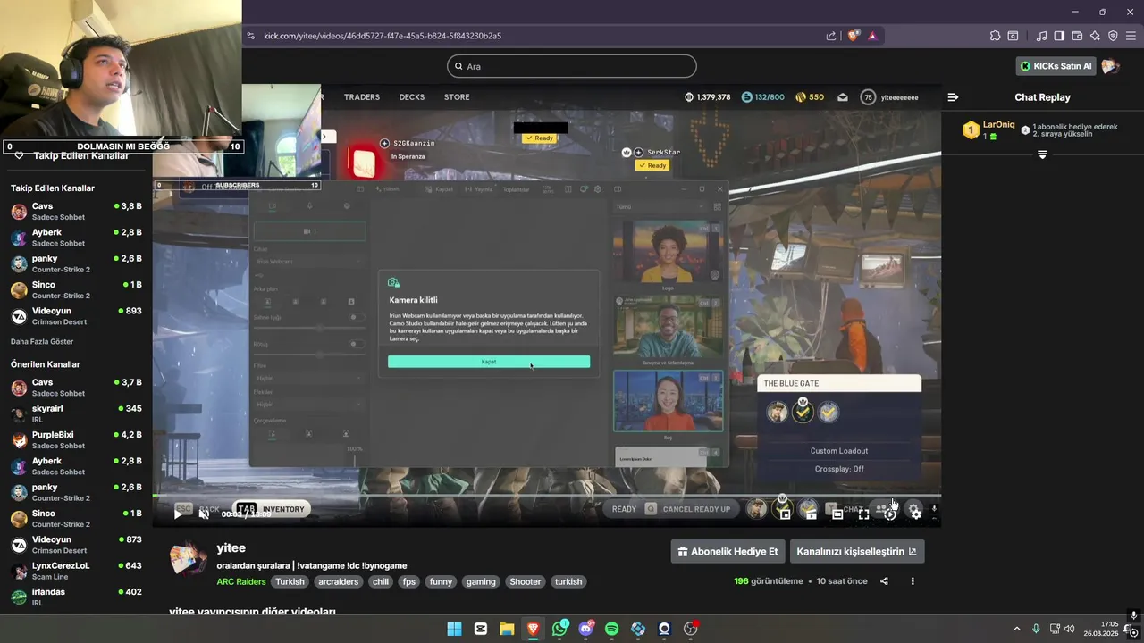Open Brave Leo AI sparkle icon
1144x643 pixels.
coord(1095,36)
